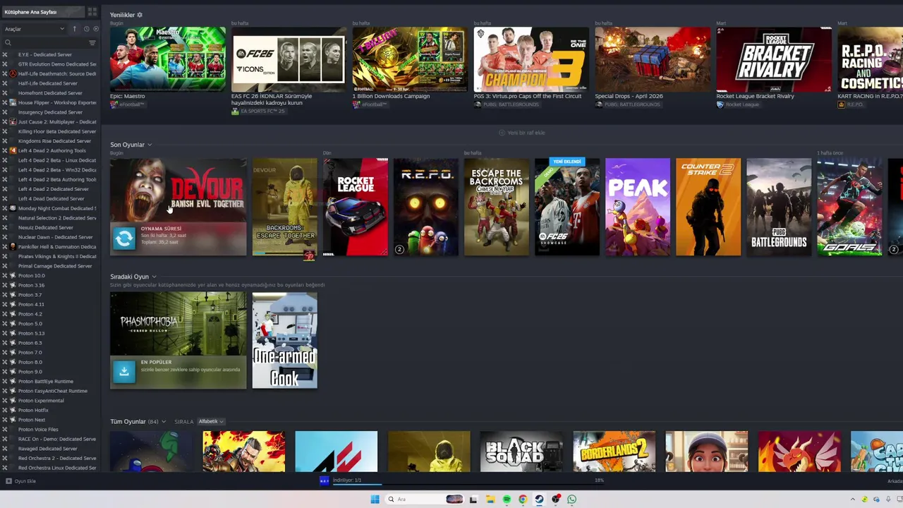Open Spotify from the taskbar

tap(507, 500)
